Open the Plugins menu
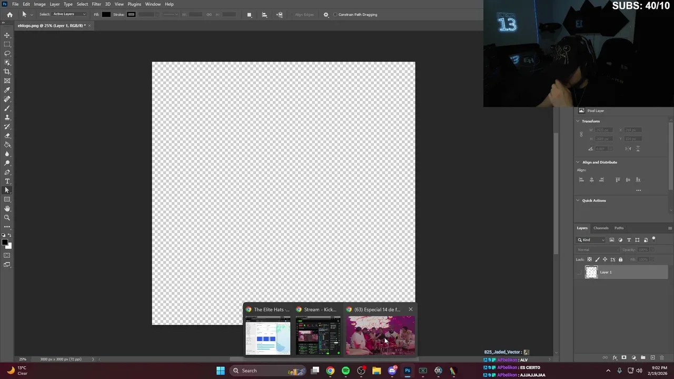 134,4
